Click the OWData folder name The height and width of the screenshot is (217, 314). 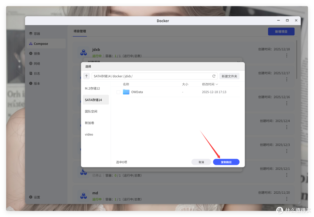point(137,92)
